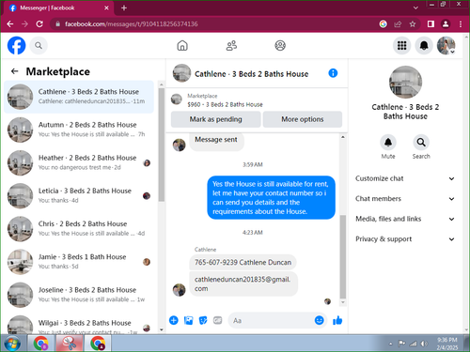Open the Chrome profile icon
Image resolution: width=470 pixels, height=352 pixels.
click(x=446, y=24)
